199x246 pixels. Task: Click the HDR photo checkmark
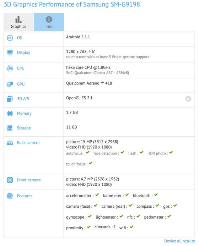[171, 152]
